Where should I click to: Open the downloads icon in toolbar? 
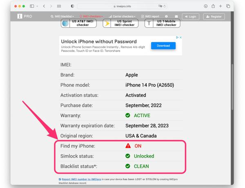pyautogui.click(x=206, y=6)
